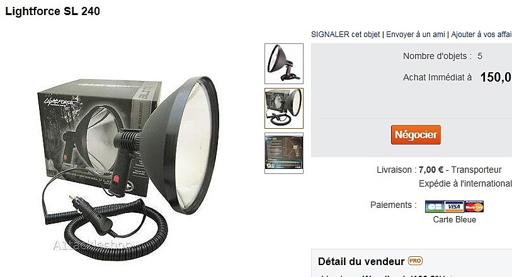Click the Expédie à l'international text
Viewport: 512px width, 277px height.
[465, 183]
